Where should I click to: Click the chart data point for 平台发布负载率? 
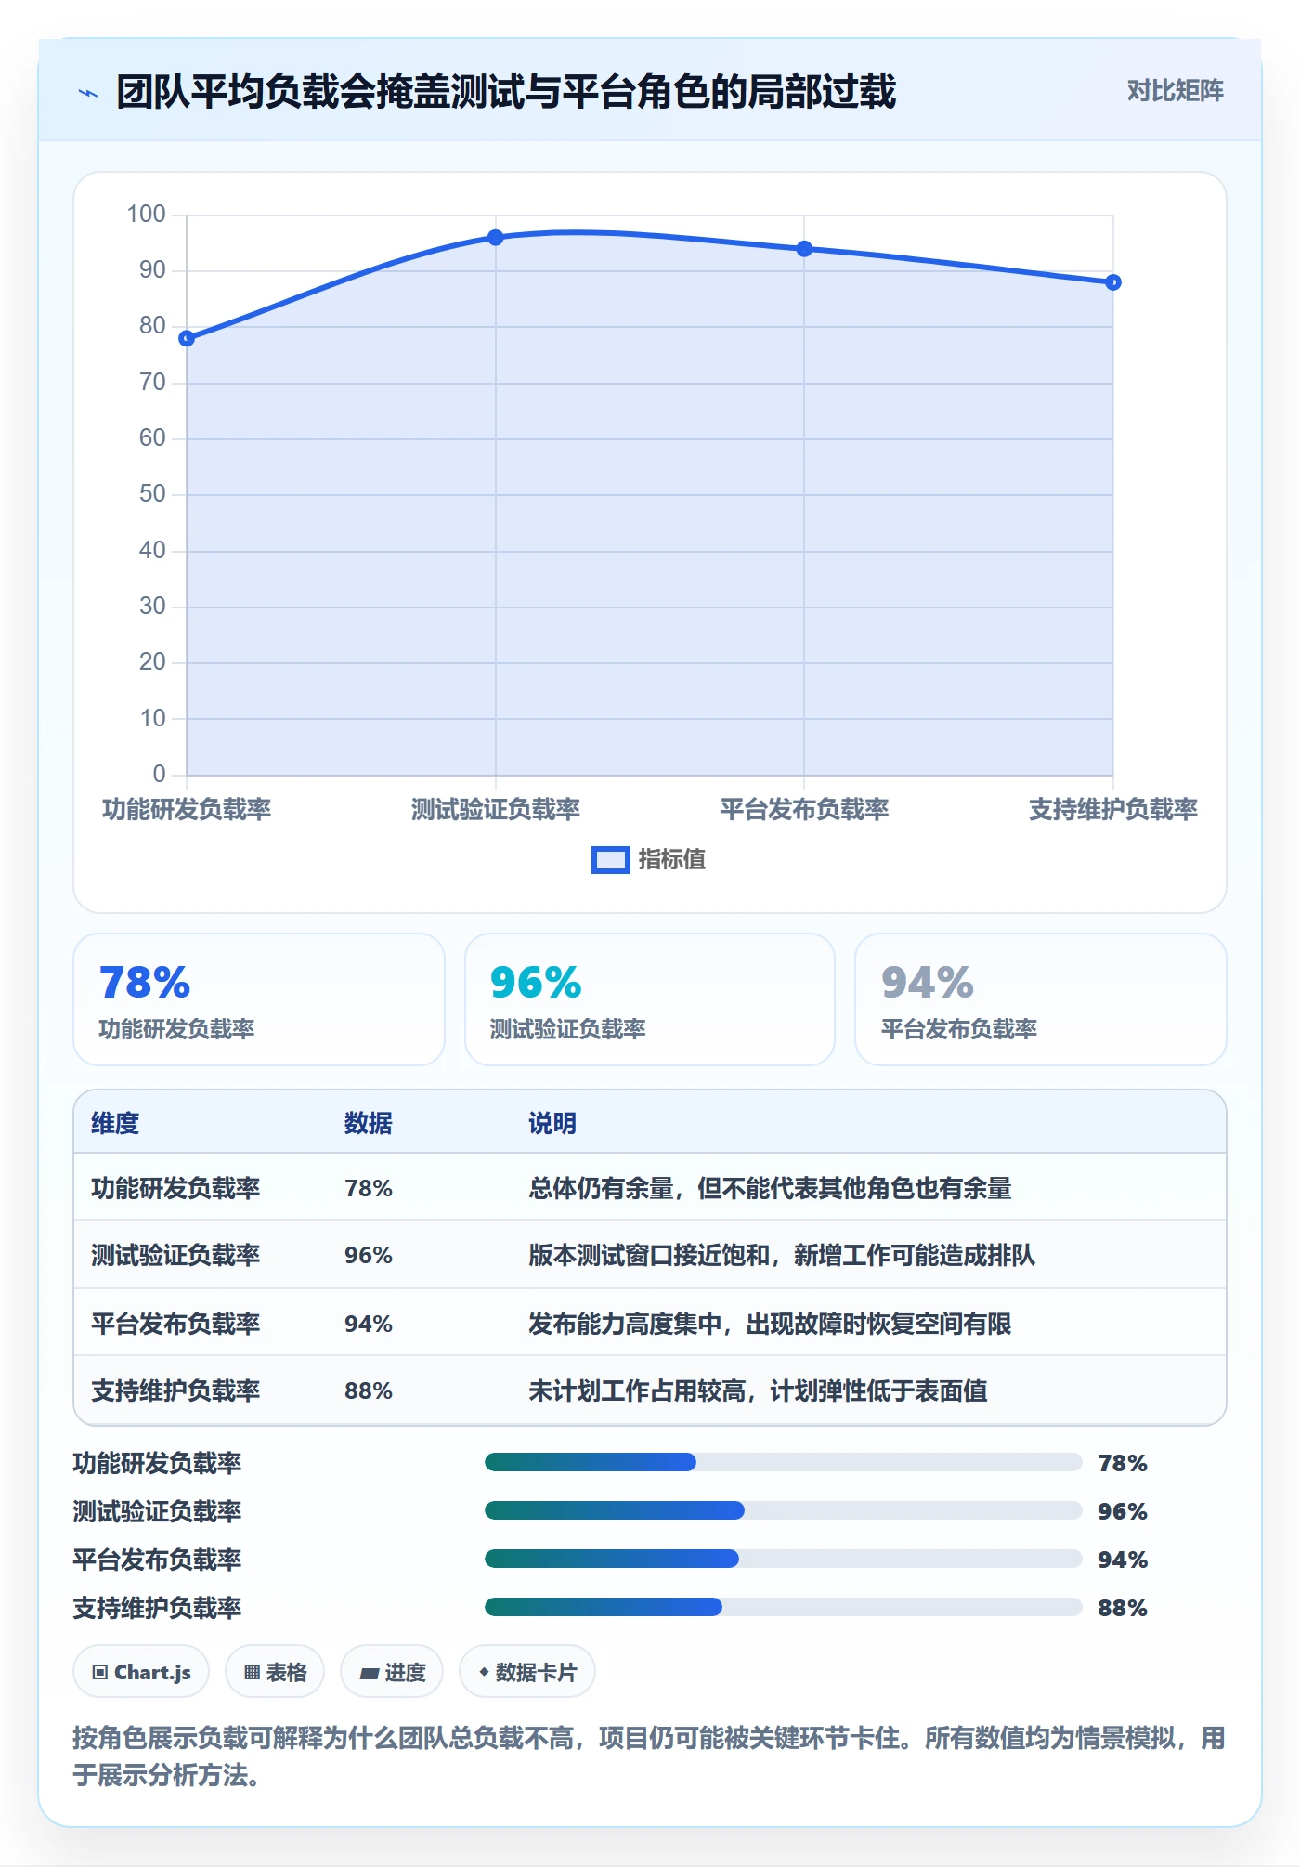click(x=804, y=249)
